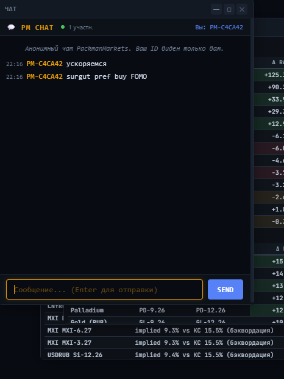The height and width of the screenshot is (379, 284).
Task: Click the chat window vertical scrollbar
Action: 252,161
